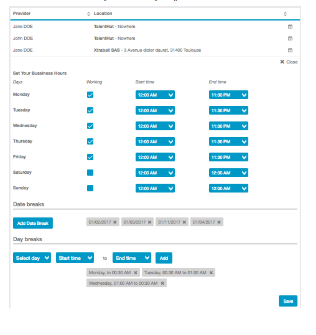Open day break End time dropdown

pos(132,258)
